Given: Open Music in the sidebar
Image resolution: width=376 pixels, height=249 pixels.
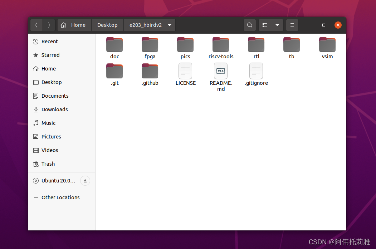Looking at the screenshot, I should pos(62,123).
